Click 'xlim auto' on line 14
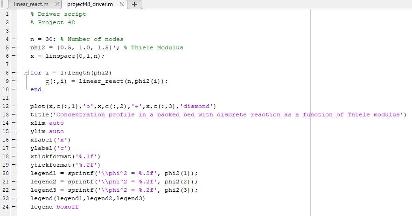 coord(47,123)
